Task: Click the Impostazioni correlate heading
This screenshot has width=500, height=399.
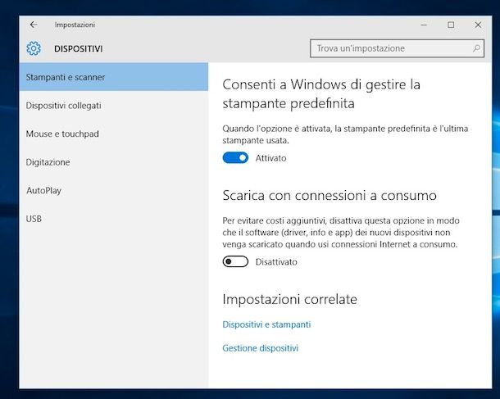Action: tap(289, 299)
